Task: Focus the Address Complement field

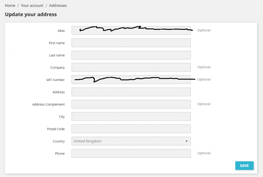Action: point(131,104)
